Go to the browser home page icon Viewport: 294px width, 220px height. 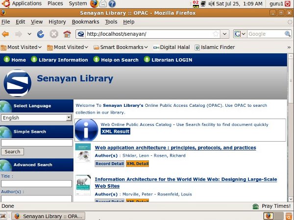67,34
